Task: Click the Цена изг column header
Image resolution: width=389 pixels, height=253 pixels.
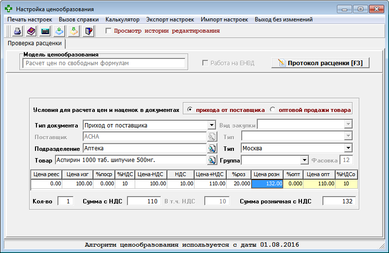Action: click(77, 174)
